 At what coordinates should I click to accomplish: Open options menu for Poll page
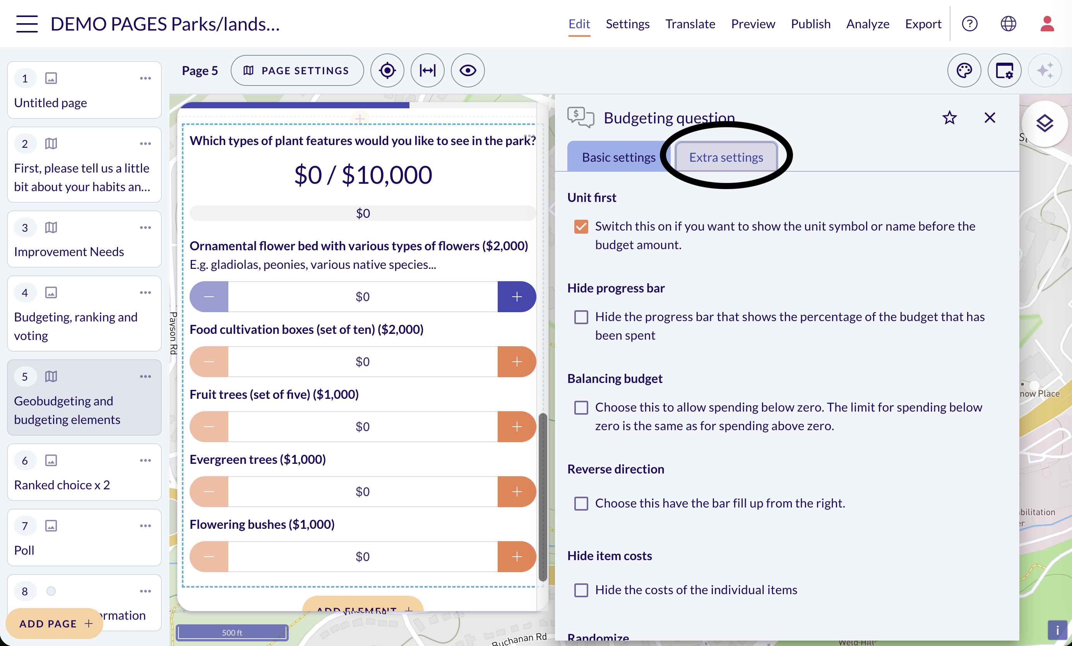(x=145, y=526)
